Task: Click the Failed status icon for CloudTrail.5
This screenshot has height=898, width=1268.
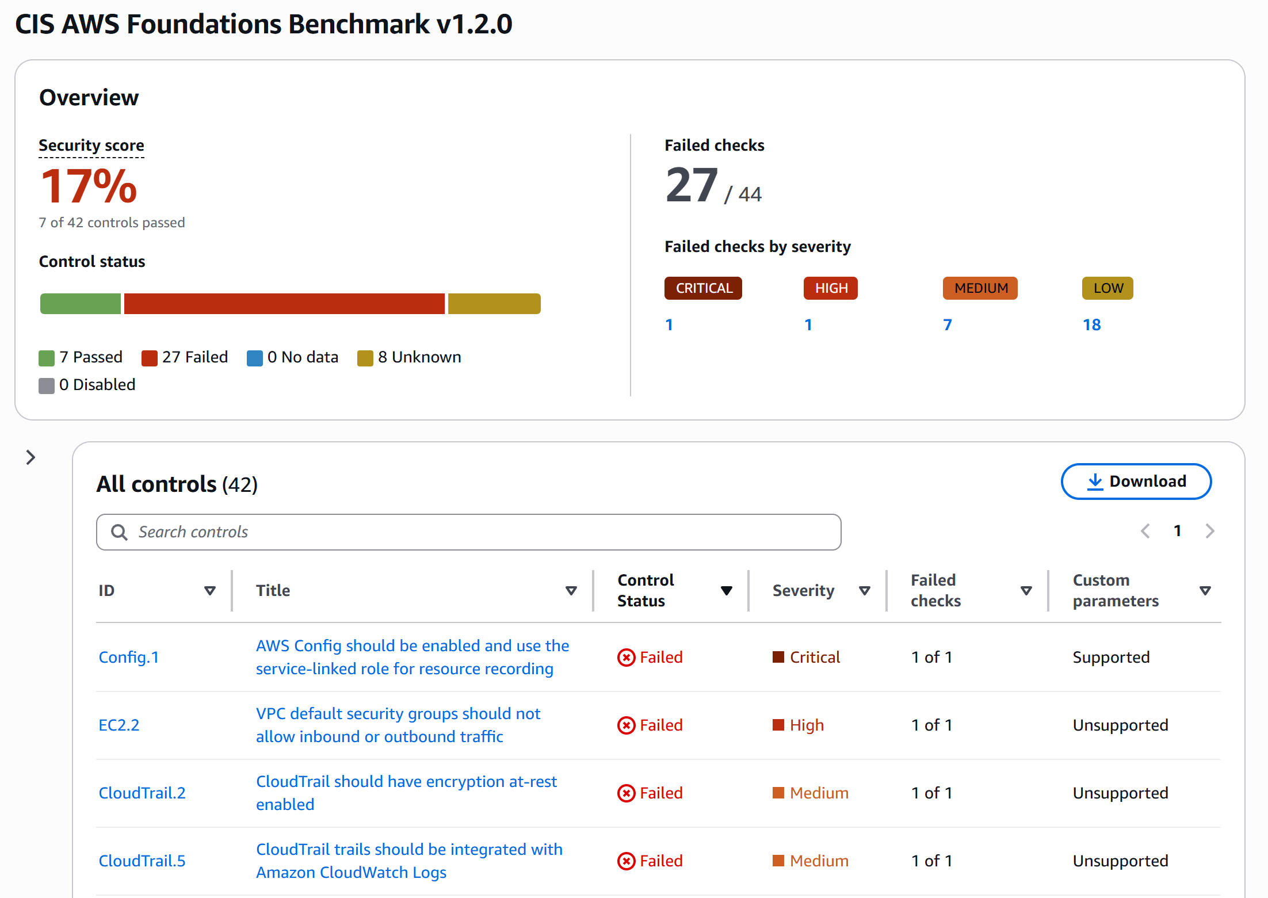Action: 626,861
